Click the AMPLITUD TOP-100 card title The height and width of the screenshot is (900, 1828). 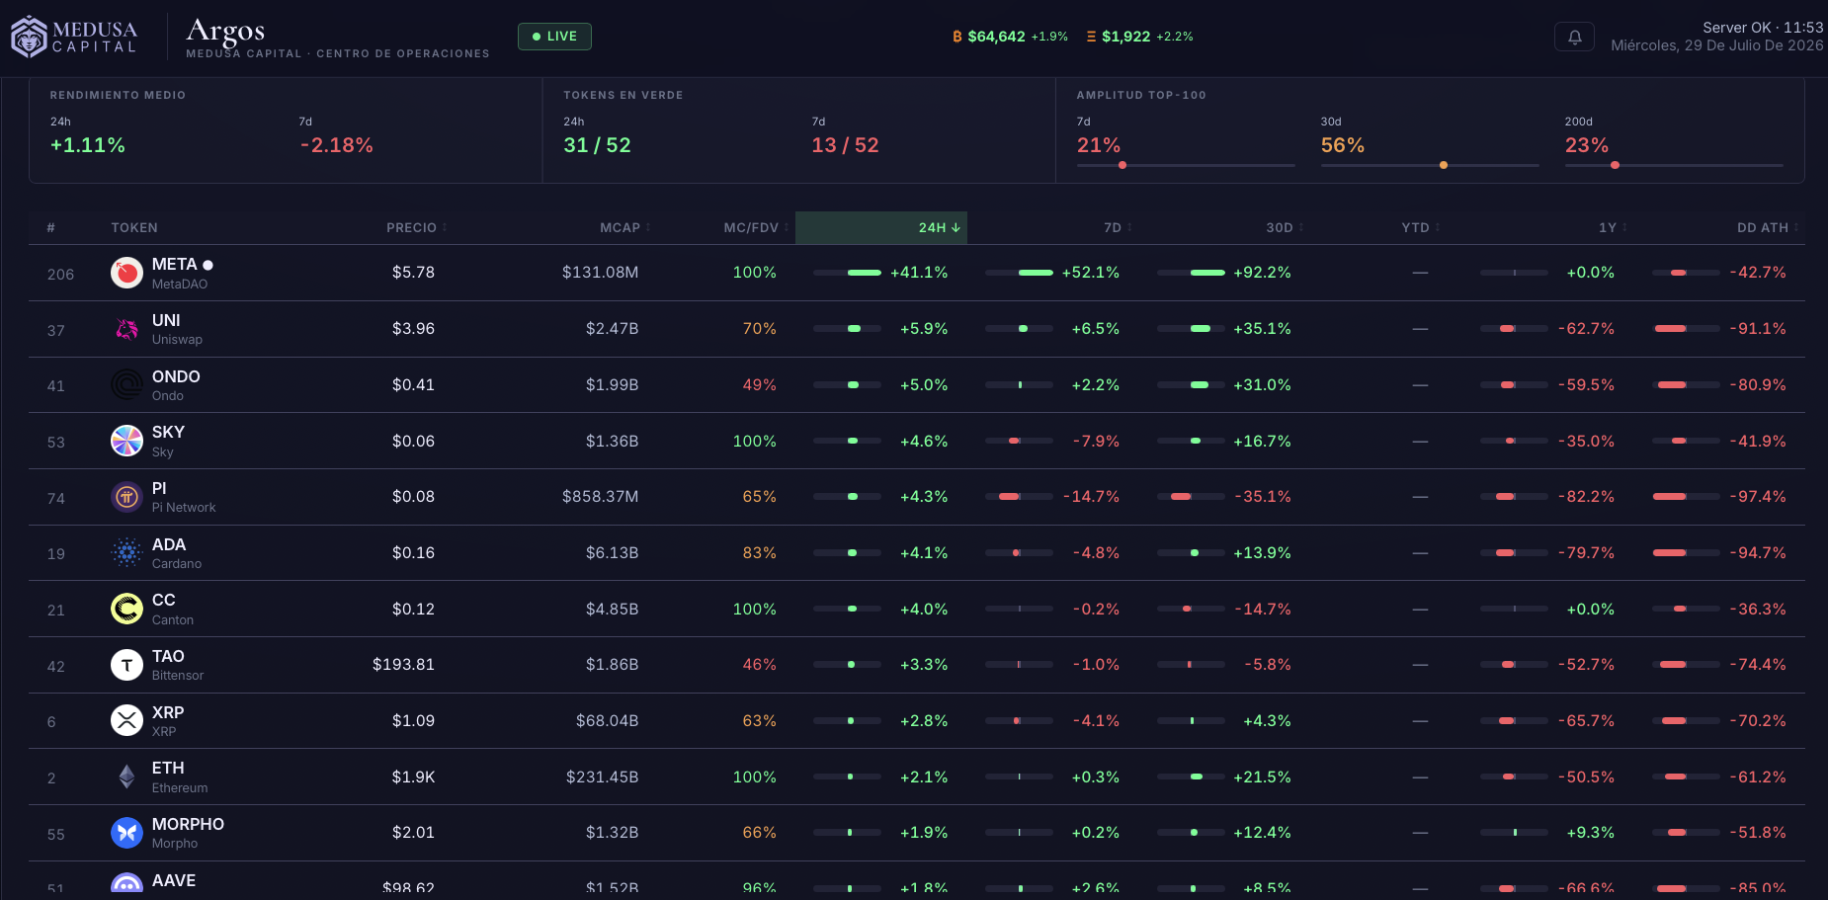coord(1141,95)
